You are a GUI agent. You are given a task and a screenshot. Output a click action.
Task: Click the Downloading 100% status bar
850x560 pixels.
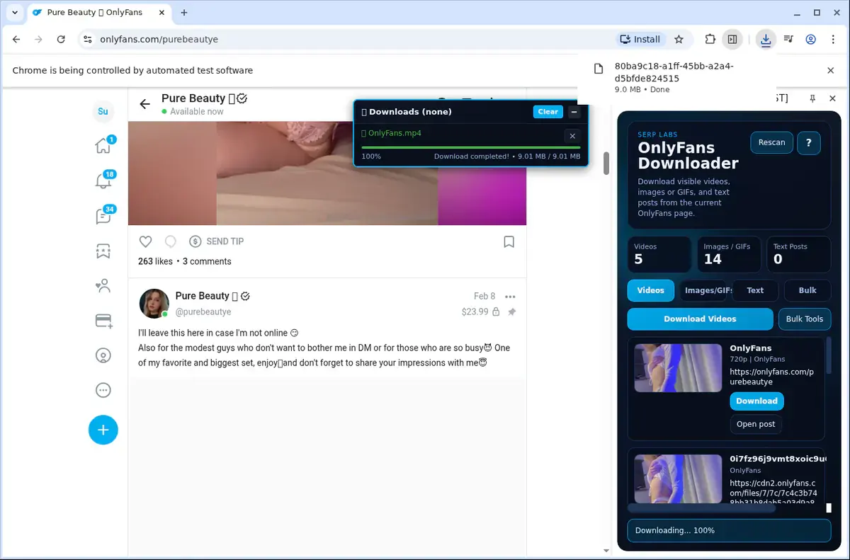tap(729, 530)
